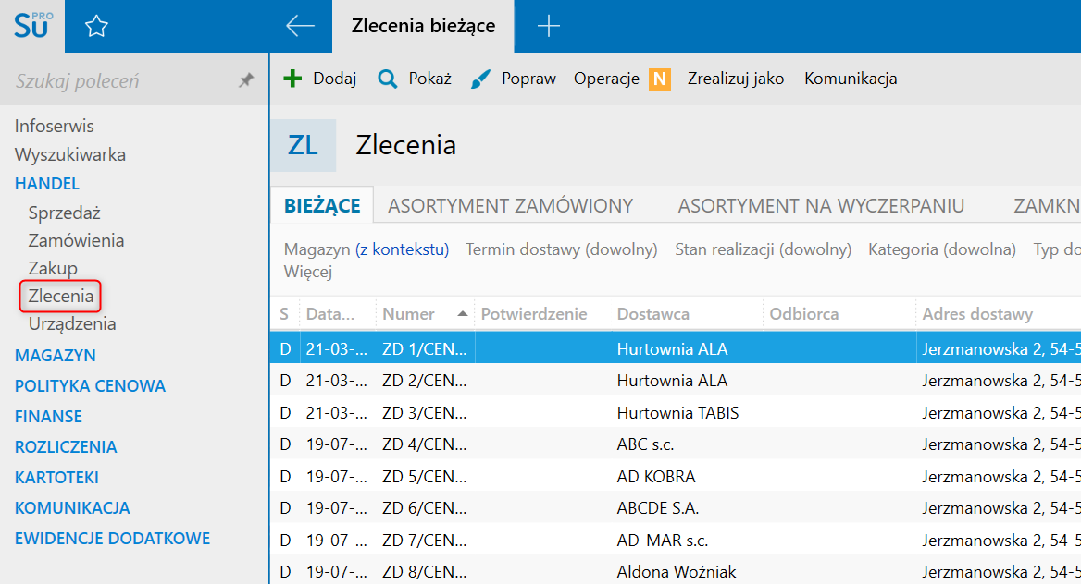
Task: Change Termin dostawy filter
Action: pyautogui.click(x=562, y=249)
